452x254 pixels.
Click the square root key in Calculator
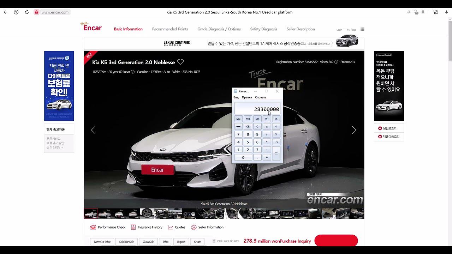point(276,126)
